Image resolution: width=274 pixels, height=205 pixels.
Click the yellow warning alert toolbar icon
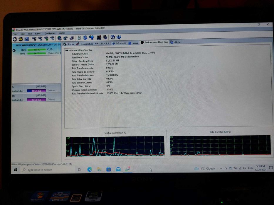pyautogui.click(x=21, y=39)
